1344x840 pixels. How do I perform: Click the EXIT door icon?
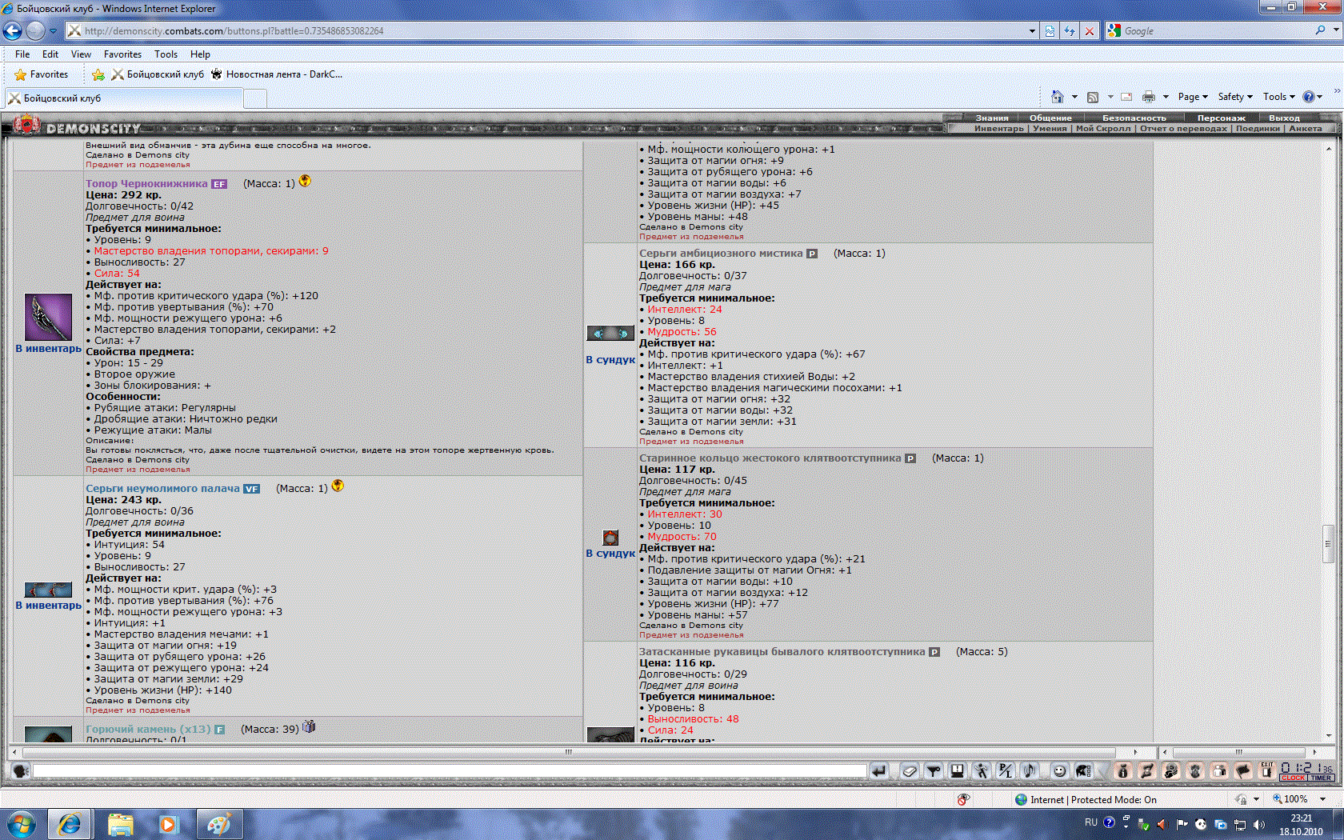coord(1267,770)
